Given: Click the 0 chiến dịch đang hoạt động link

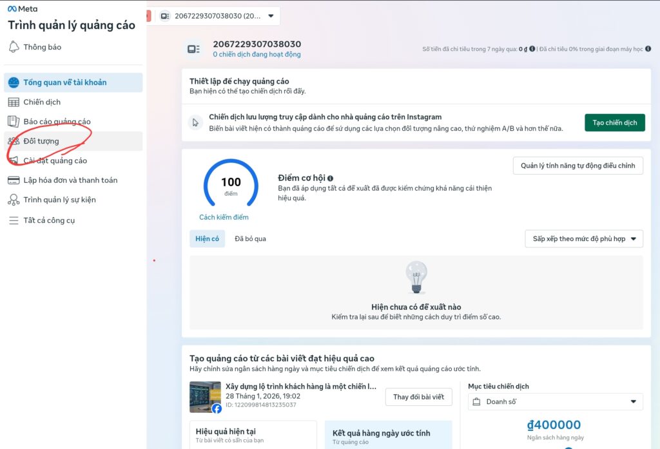Looking at the screenshot, I should 257,55.
